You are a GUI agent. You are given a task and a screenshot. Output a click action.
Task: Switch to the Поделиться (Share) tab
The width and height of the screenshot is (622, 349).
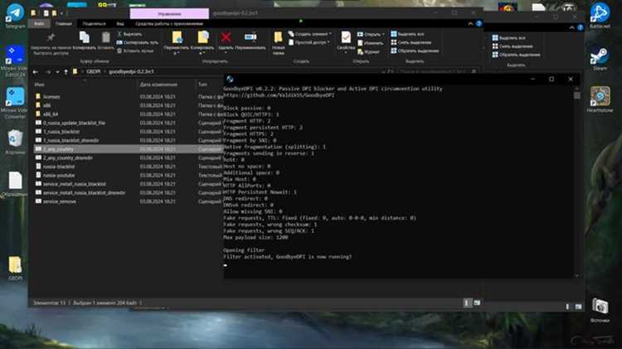pyautogui.click(x=94, y=24)
